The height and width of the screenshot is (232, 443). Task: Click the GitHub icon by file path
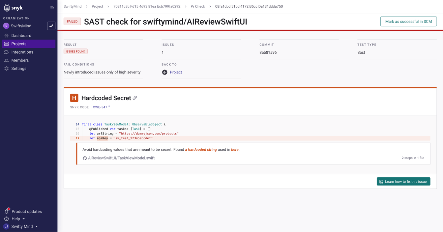click(x=85, y=158)
